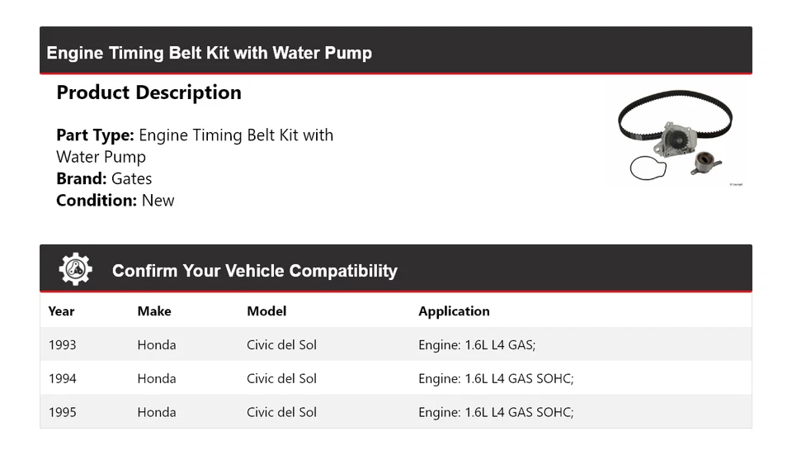Click Honda in the 1994 row
This screenshot has height=455, width=792.
[x=157, y=378]
